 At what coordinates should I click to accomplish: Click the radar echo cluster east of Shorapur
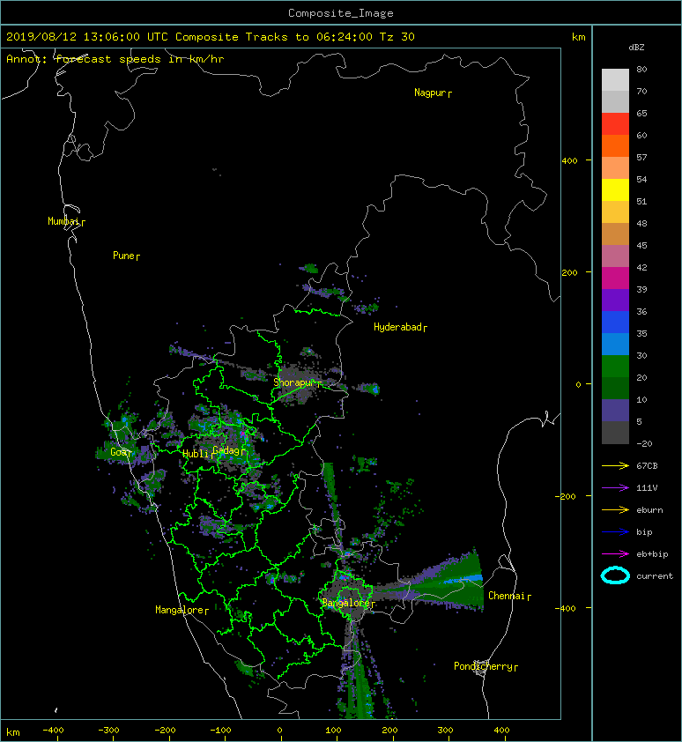372,389
